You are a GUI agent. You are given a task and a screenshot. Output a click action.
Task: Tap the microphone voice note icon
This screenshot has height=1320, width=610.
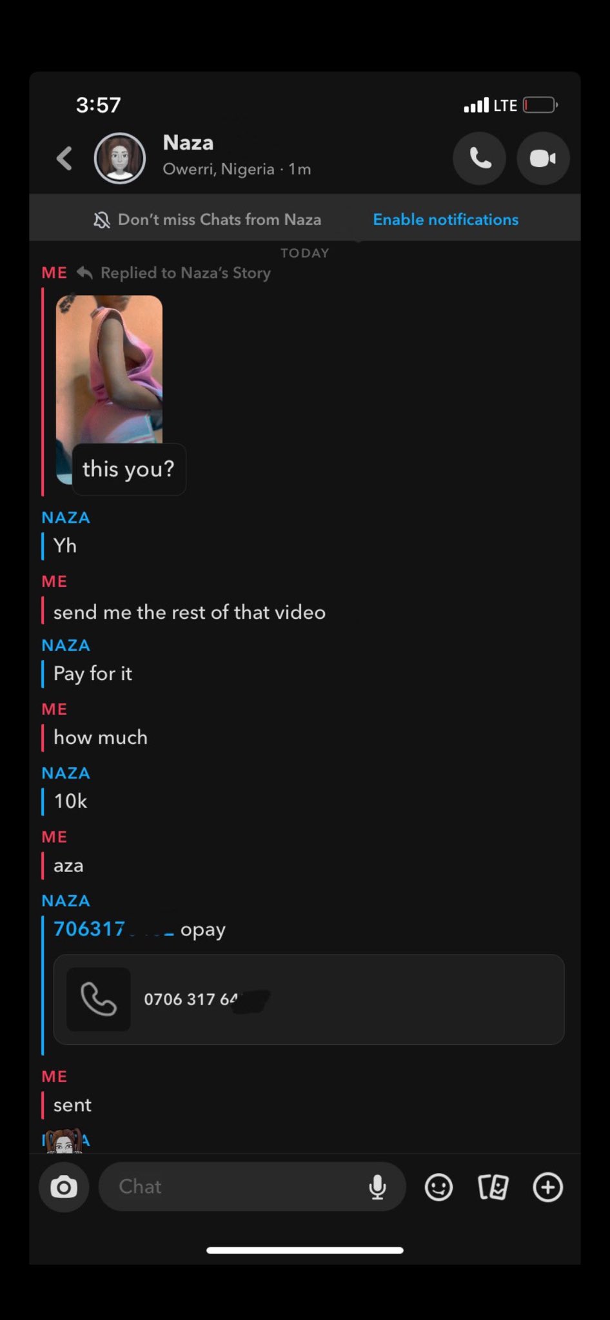click(377, 1187)
